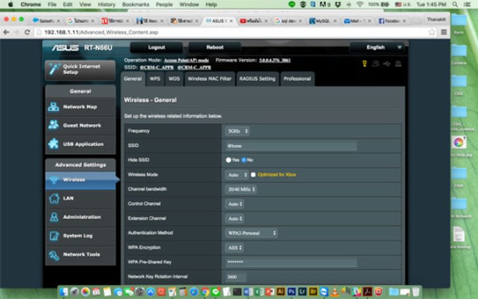Open Adobe Bridge from the Dock
Image resolution: width=478 pixels, height=299 pixels.
(313, 292)
